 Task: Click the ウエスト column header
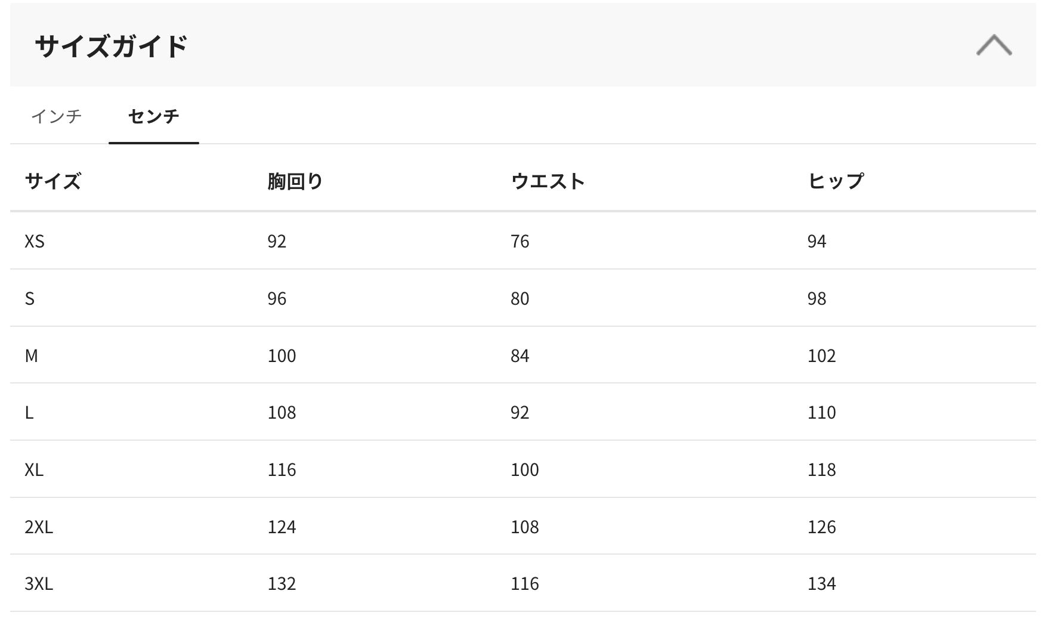point(548,181)
